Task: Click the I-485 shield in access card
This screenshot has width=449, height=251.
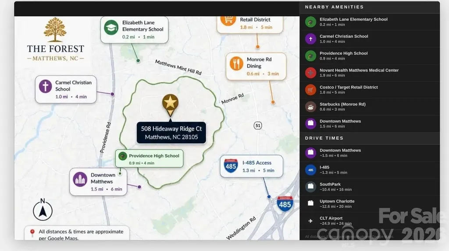Action: [x=231, y=166]
